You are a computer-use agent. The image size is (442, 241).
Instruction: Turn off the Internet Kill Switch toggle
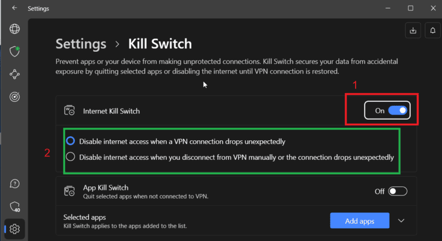point(398,110)
